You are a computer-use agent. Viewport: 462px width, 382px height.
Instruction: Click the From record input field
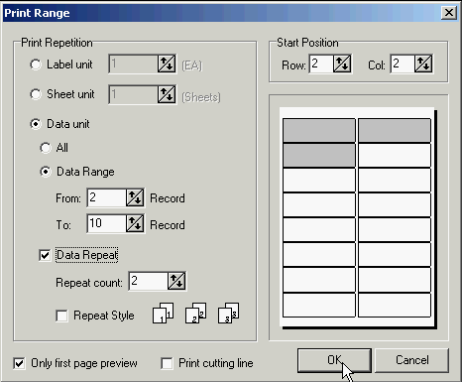107,197
